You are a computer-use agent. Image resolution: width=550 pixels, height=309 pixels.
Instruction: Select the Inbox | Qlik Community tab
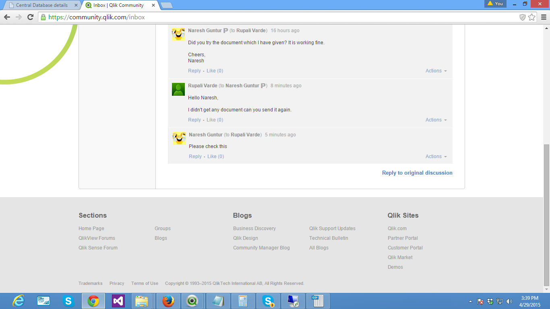(x=118, y=5)
